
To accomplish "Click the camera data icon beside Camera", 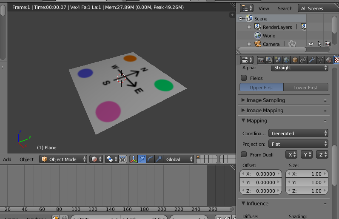I will pos(292,44).
